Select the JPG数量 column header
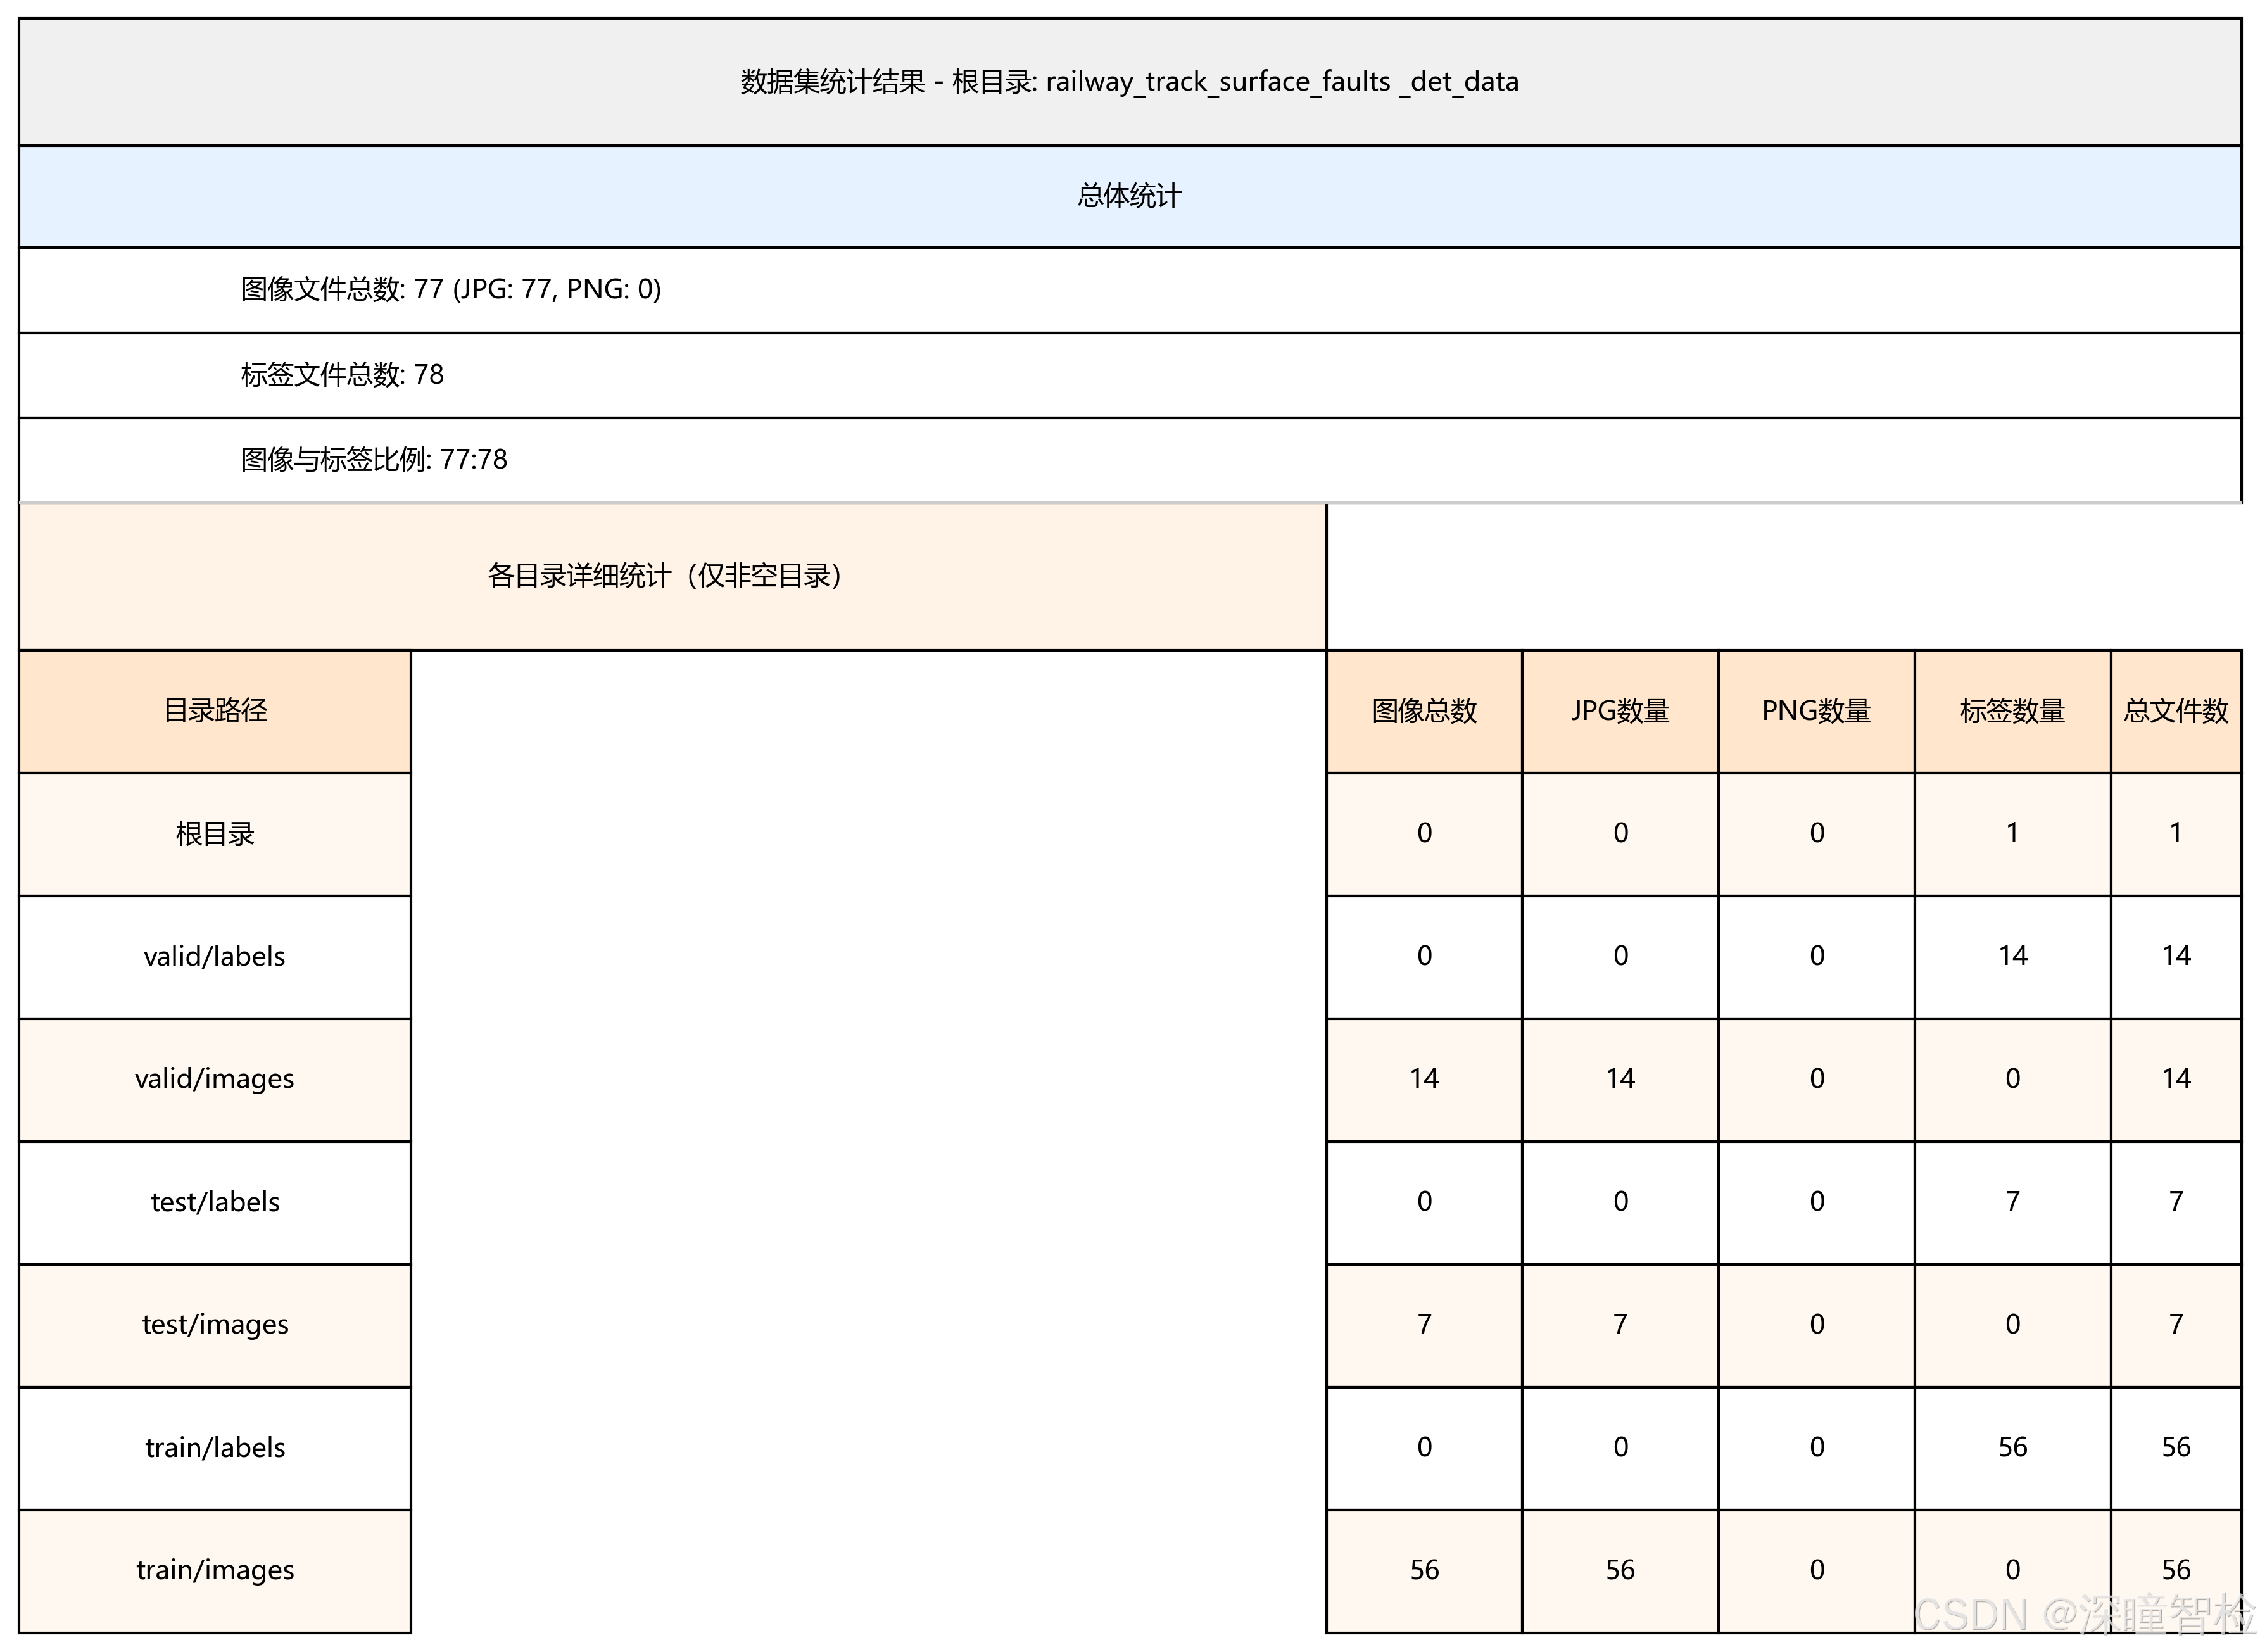The height and width of the screenshot is (1652, 2260). coord(1620,711)
